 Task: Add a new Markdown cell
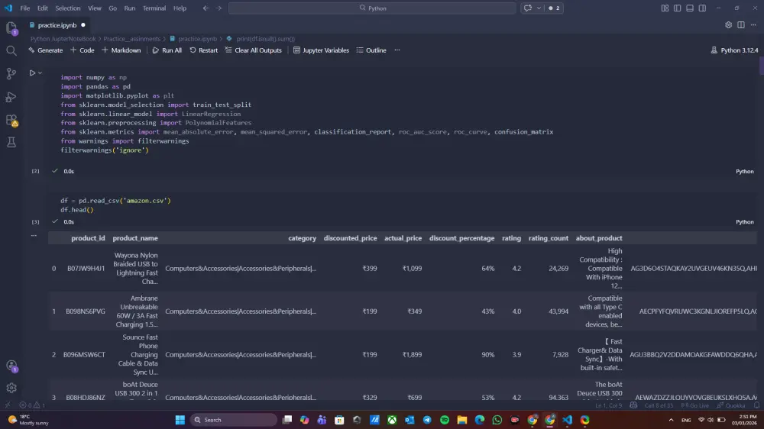[x=121, y=50]
